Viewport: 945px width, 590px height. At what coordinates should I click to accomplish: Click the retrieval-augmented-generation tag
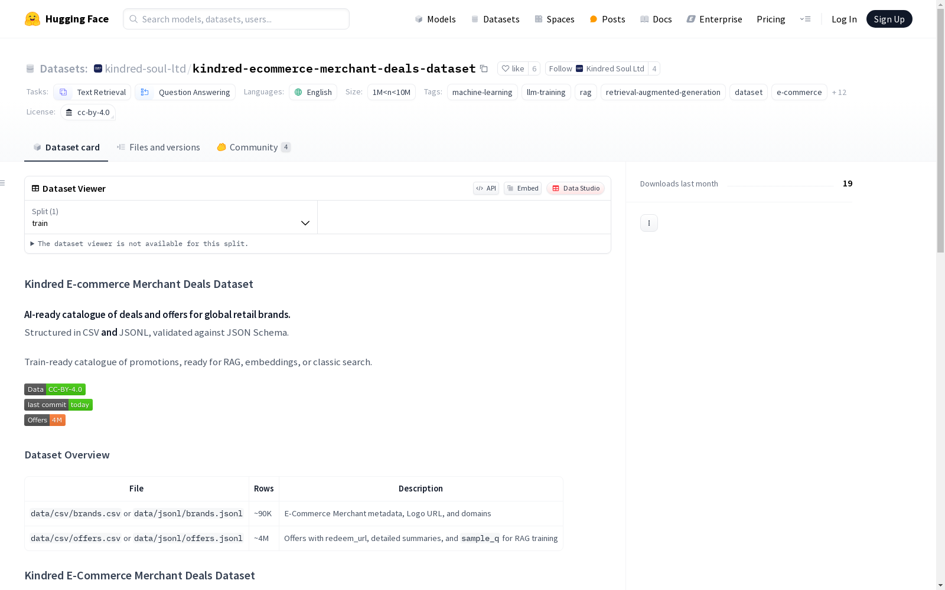[x=663, y=92]
